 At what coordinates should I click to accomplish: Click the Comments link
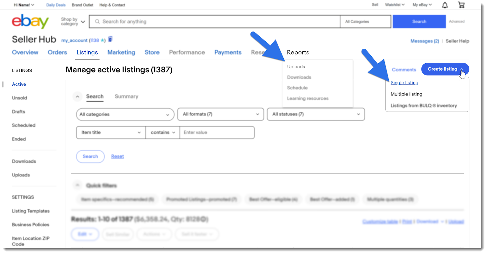coord(404,70)
